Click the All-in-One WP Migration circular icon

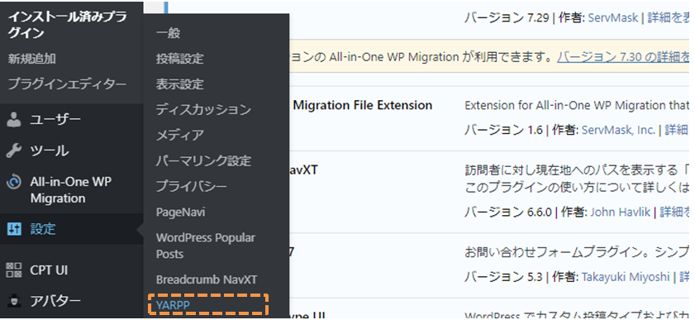tap(14, 182)
